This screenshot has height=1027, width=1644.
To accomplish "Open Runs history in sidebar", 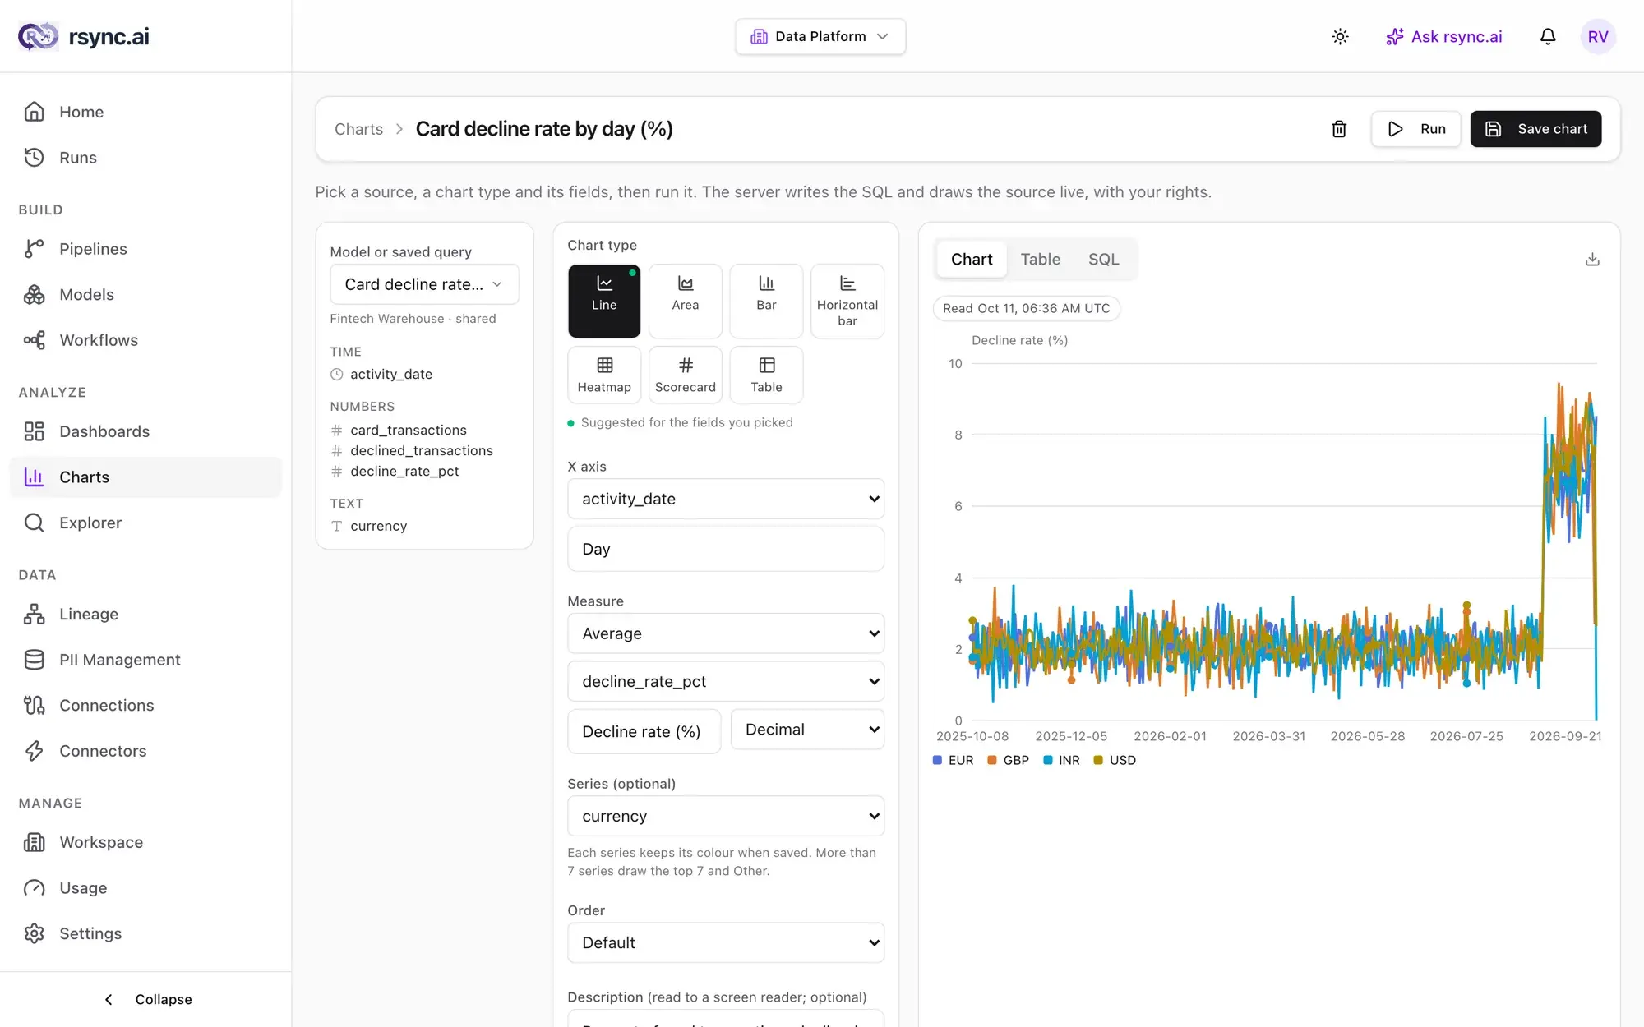I will tap(146, 158).
